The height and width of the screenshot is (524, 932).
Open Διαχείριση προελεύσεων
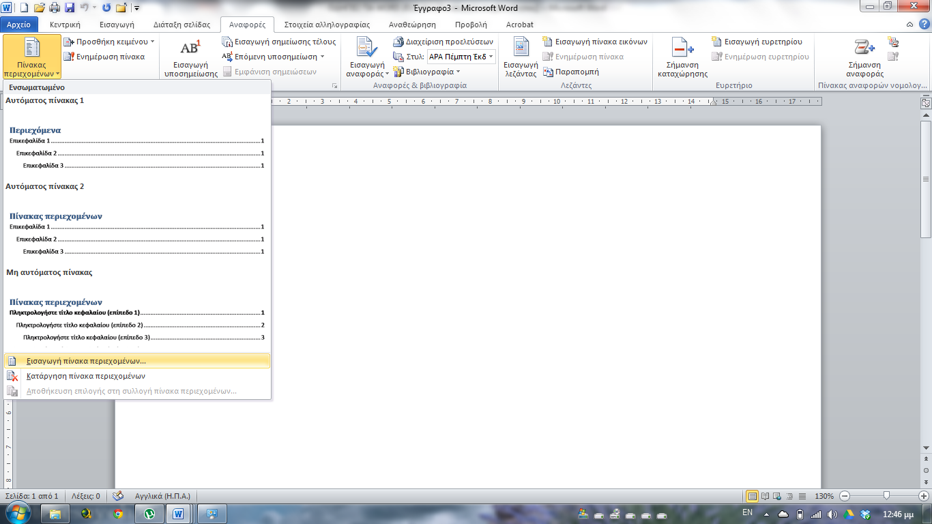[x=443, y=42]
